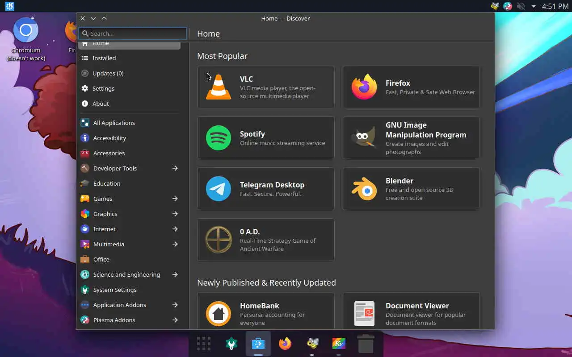Screen dimensions: 572x357
Task: Open the VLC app card
Action: point(266,87)
